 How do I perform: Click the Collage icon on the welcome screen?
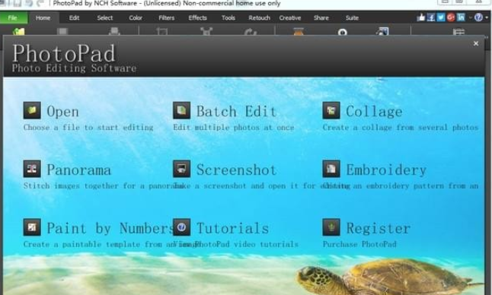point(331,110)
